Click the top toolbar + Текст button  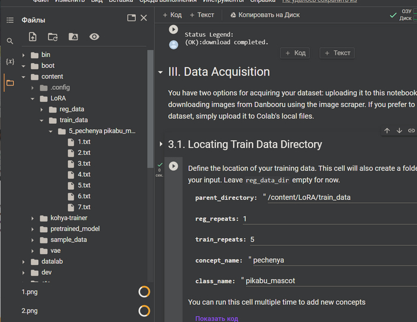pos(202,15)
